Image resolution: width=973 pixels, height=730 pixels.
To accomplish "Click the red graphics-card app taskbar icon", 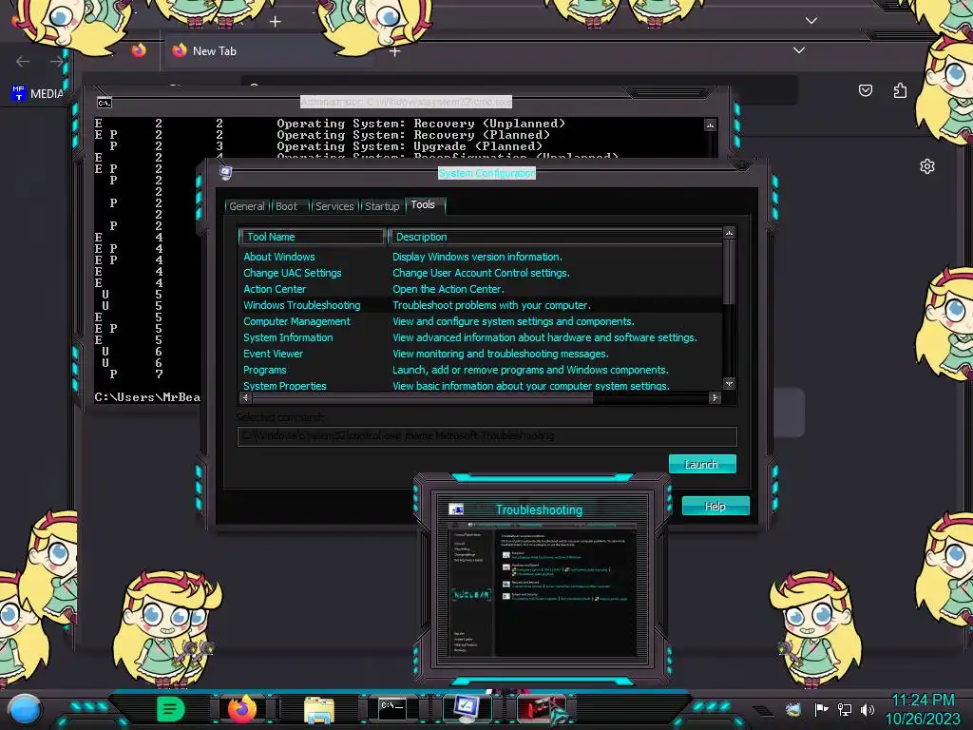I will coord(541,709).
